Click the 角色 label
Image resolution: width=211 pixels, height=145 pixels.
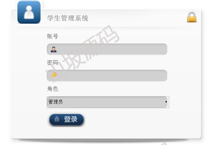(x=53, y=89)
